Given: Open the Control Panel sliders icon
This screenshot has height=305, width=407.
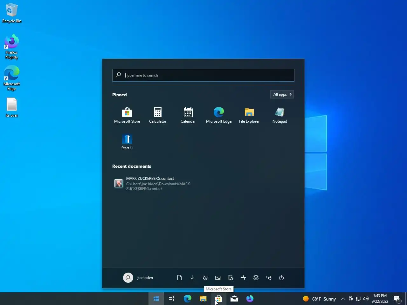Looking at the screenshot, I should [243, 278].
